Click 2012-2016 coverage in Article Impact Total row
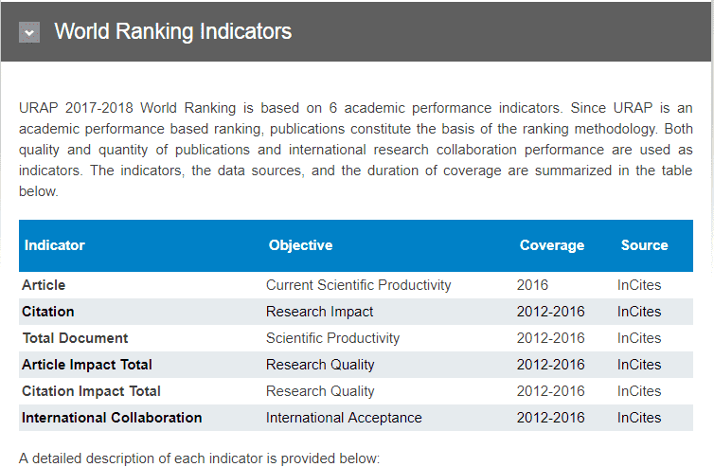This screenshot has height=467, width=714. 550,365
